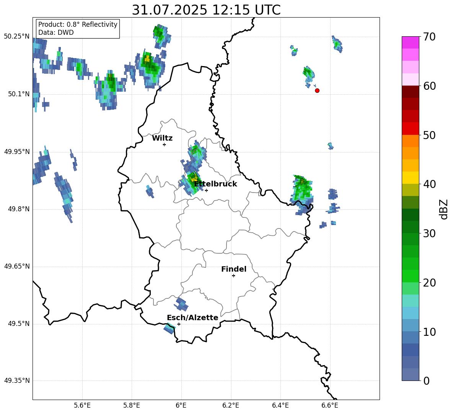Image resolution: width=453 pixels, height=413 pixels.
Task: Click the 49.65°N latitude label
Action: (x=16, y=266)
